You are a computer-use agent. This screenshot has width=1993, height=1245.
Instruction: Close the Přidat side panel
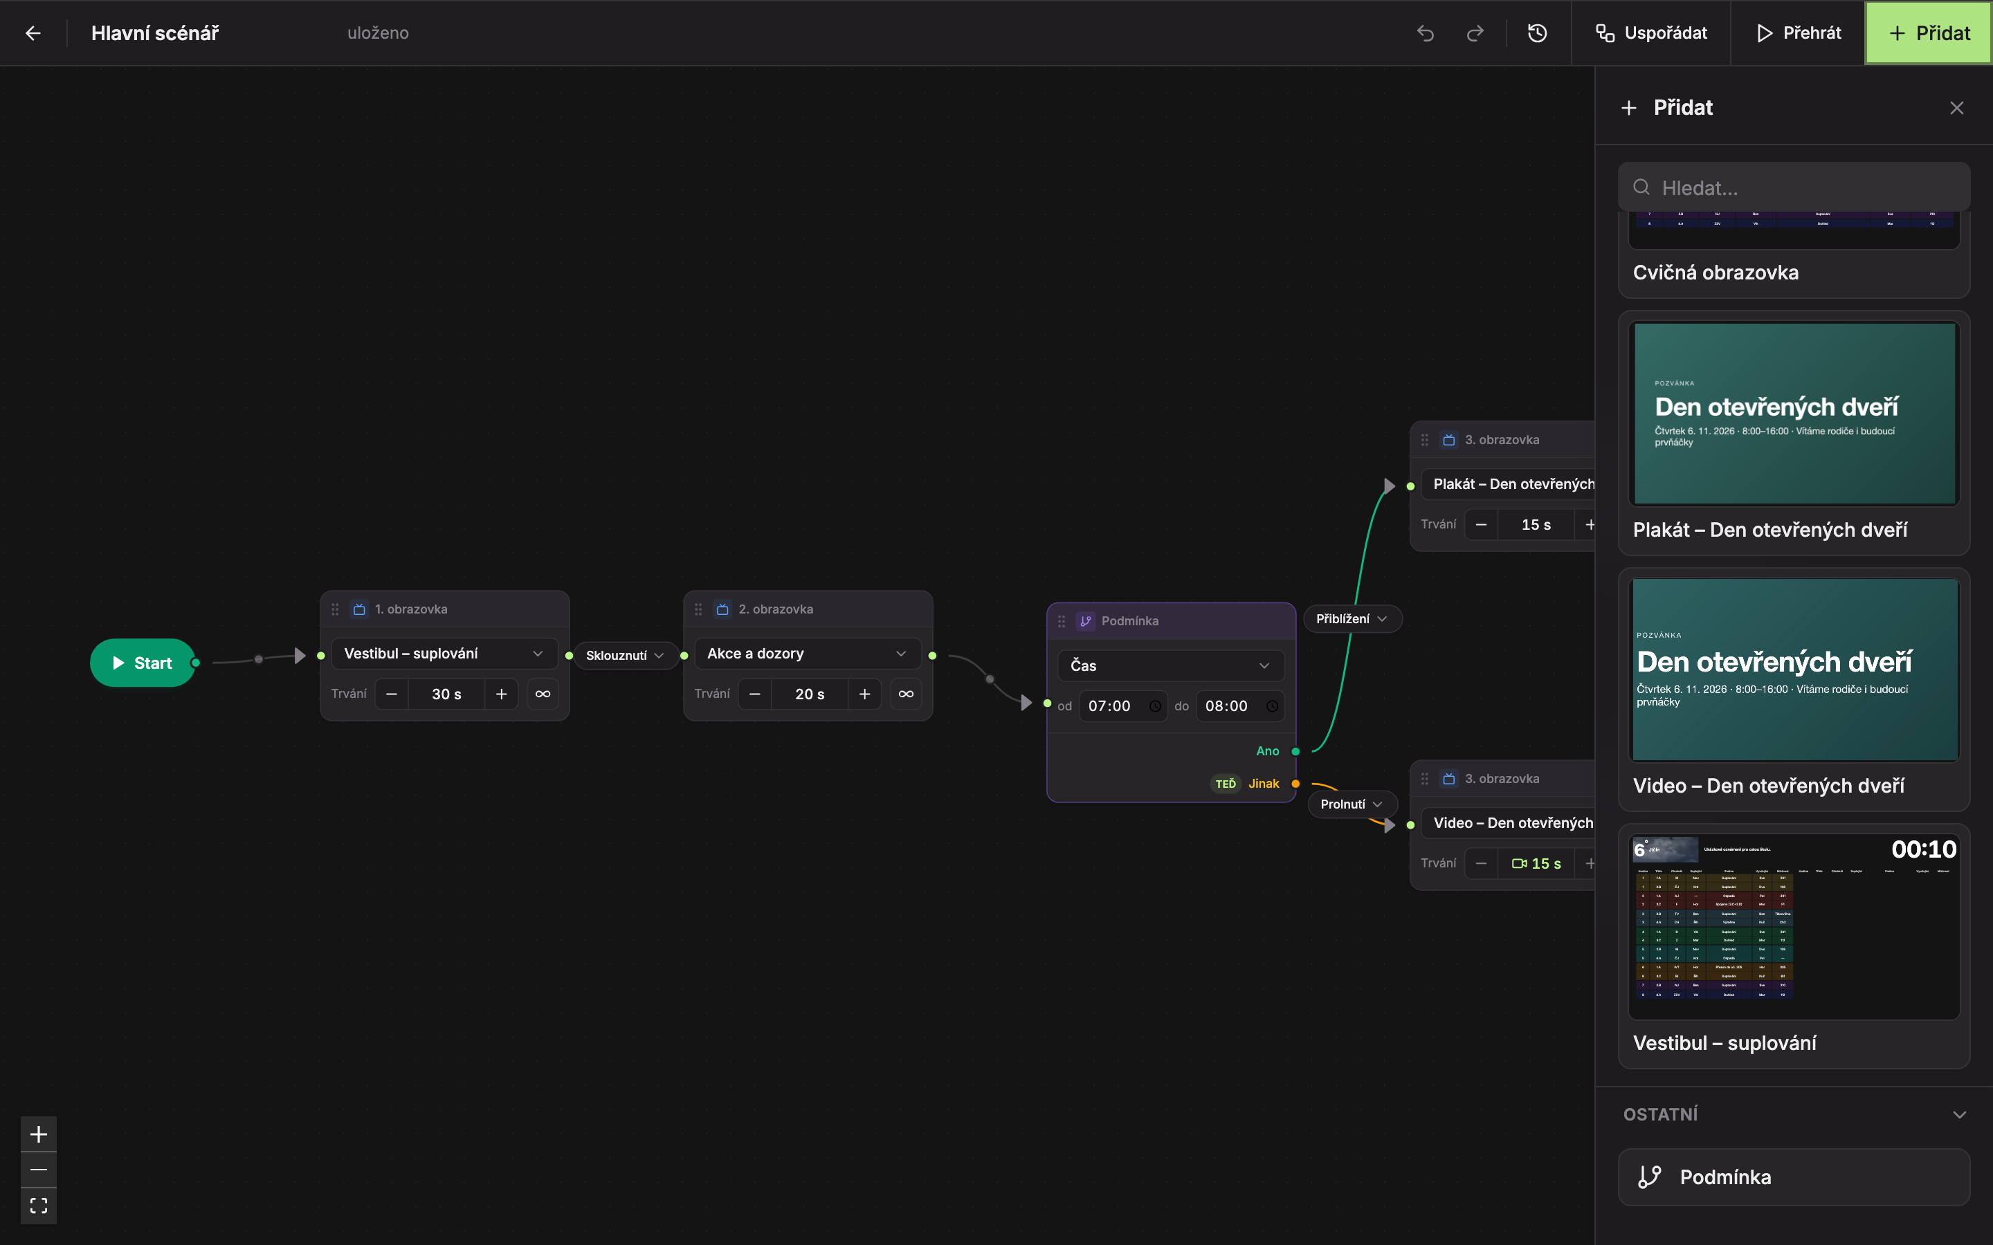(1957, 108)
